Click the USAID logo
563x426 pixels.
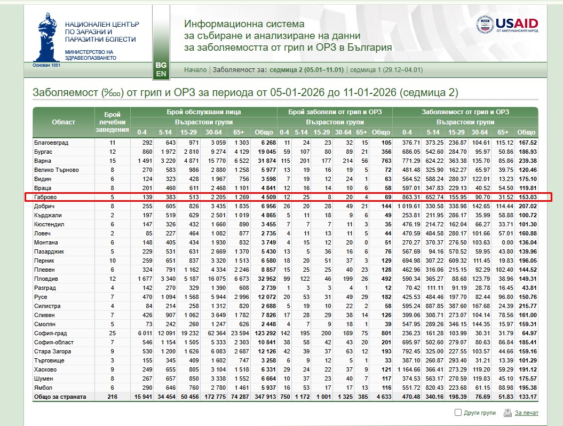[x=507, y=25]
